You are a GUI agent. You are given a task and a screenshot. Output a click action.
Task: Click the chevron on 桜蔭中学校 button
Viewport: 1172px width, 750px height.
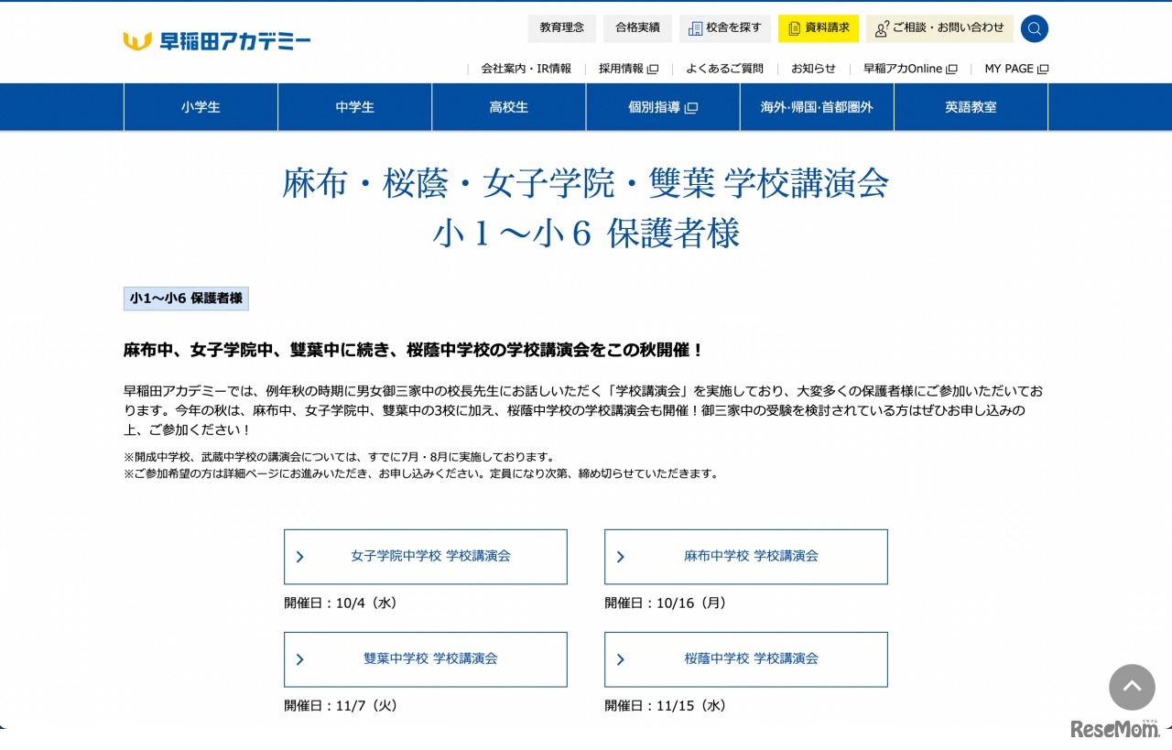coord(619,659)
